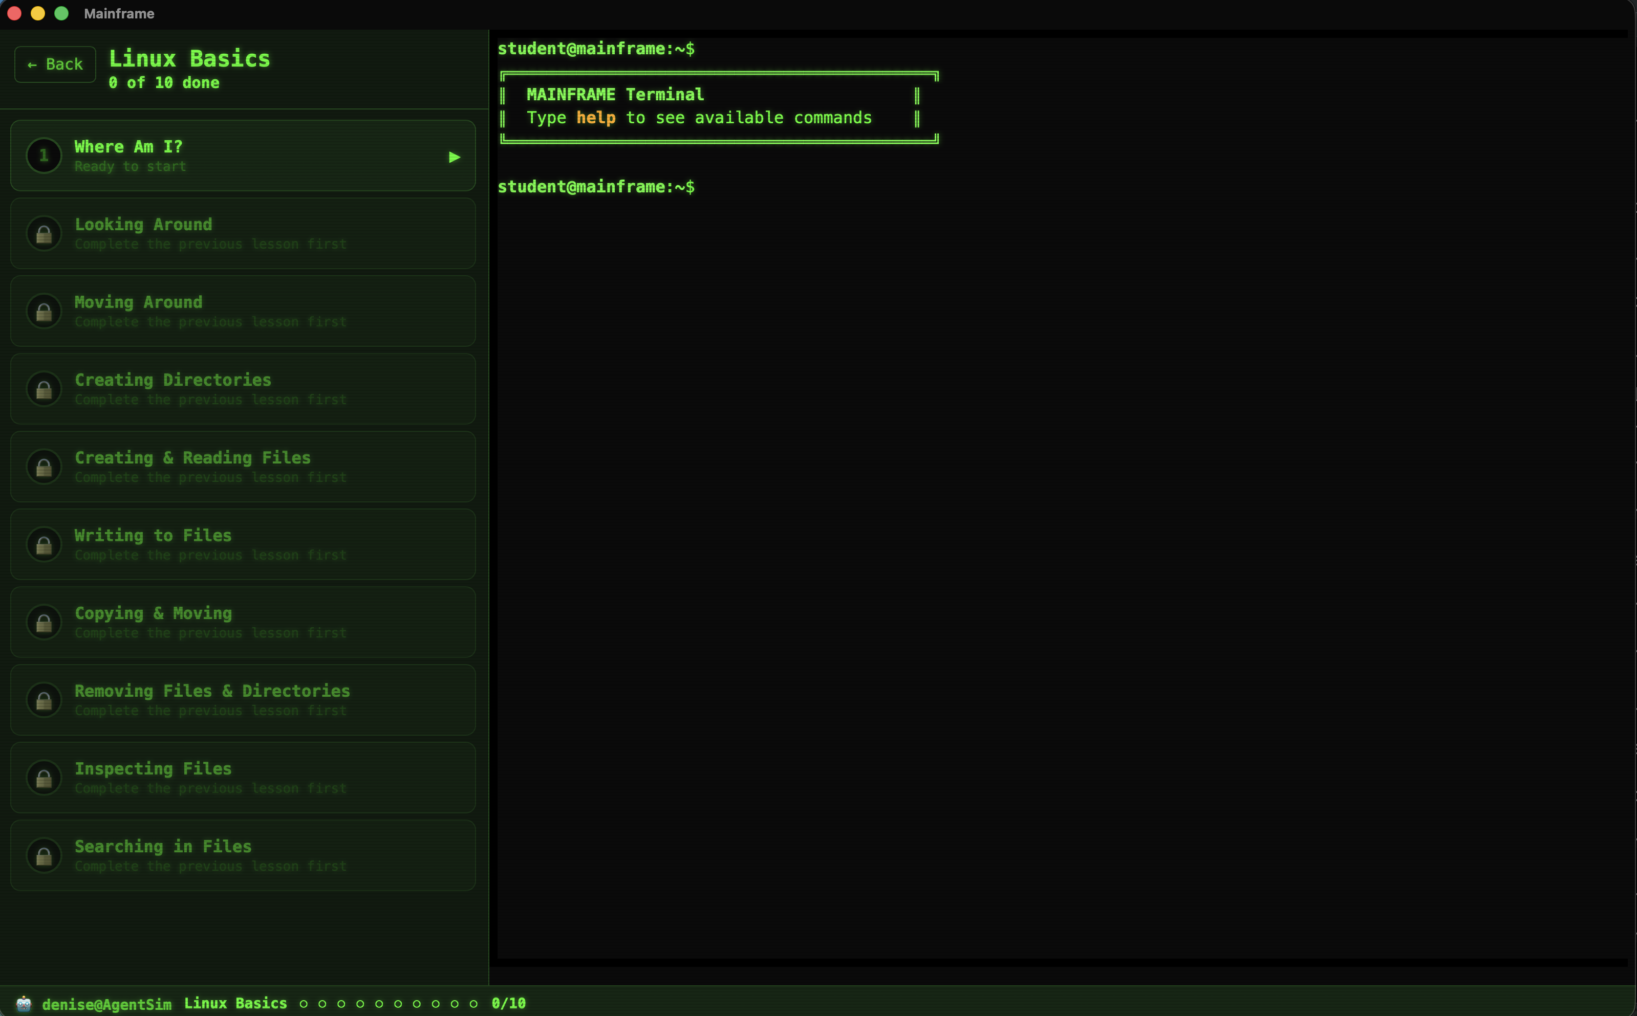
Task: Click lock icon for Creating & Reading Files
Action: click(x=44, y=467)
